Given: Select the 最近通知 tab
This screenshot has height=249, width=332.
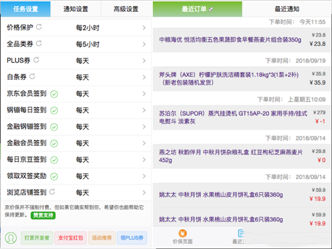Looking at the screenshot, I should tap(287, 9).
